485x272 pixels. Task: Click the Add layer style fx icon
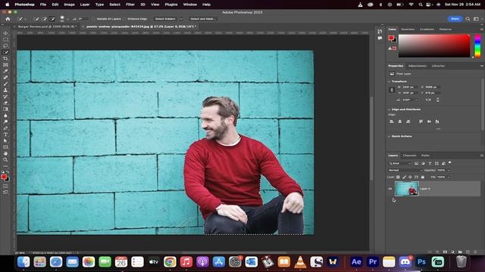coord(437,252)
